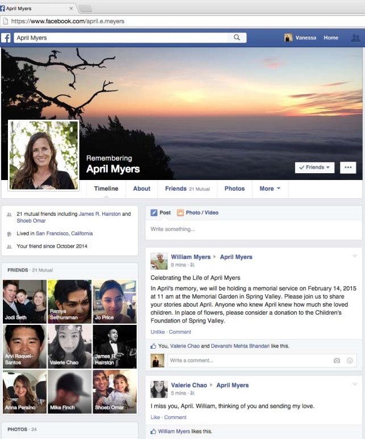Expand the More tab dropdown

[x=270, y=189]
